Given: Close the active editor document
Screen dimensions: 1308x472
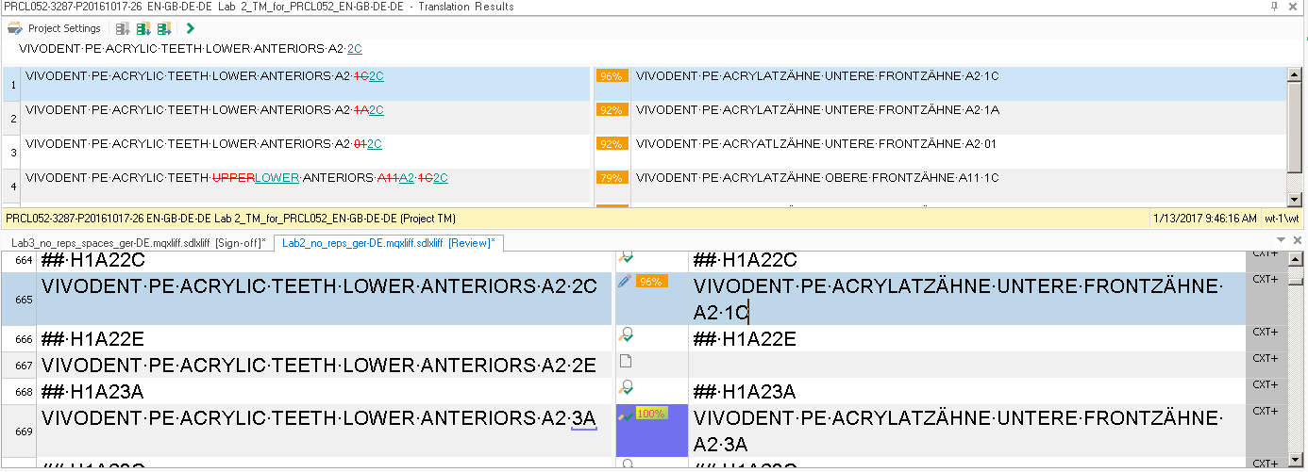Looking at the screenshot, I should (x=1296, y=241).
